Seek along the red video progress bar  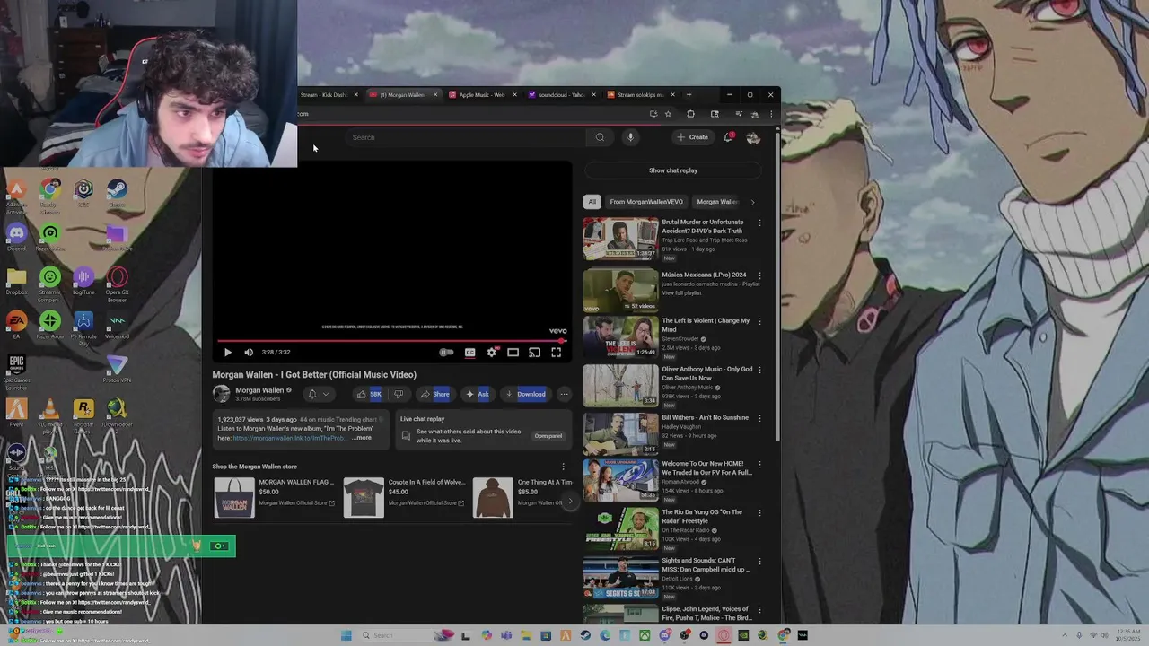[x=391, y=341]
